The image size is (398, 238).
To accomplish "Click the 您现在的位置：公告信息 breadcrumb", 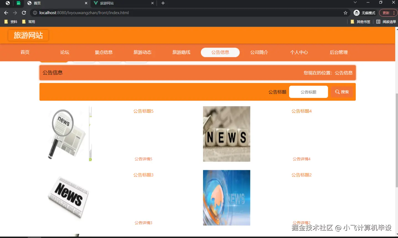I will (x=328, y=73).
